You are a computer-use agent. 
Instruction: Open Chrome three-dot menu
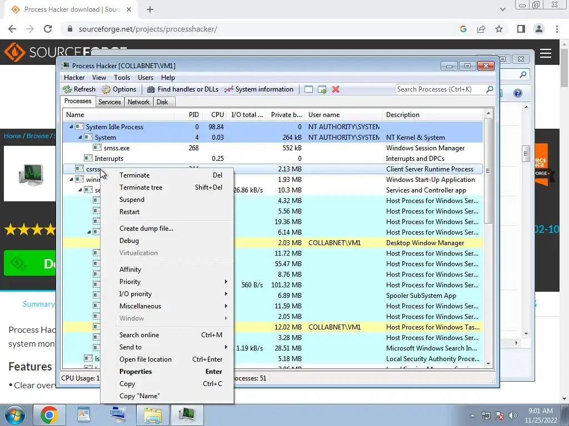(x=557, y=29)
